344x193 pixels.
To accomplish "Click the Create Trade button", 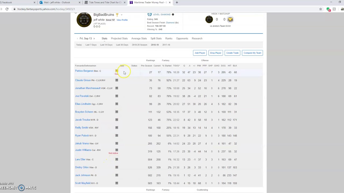I will point(232,53).
